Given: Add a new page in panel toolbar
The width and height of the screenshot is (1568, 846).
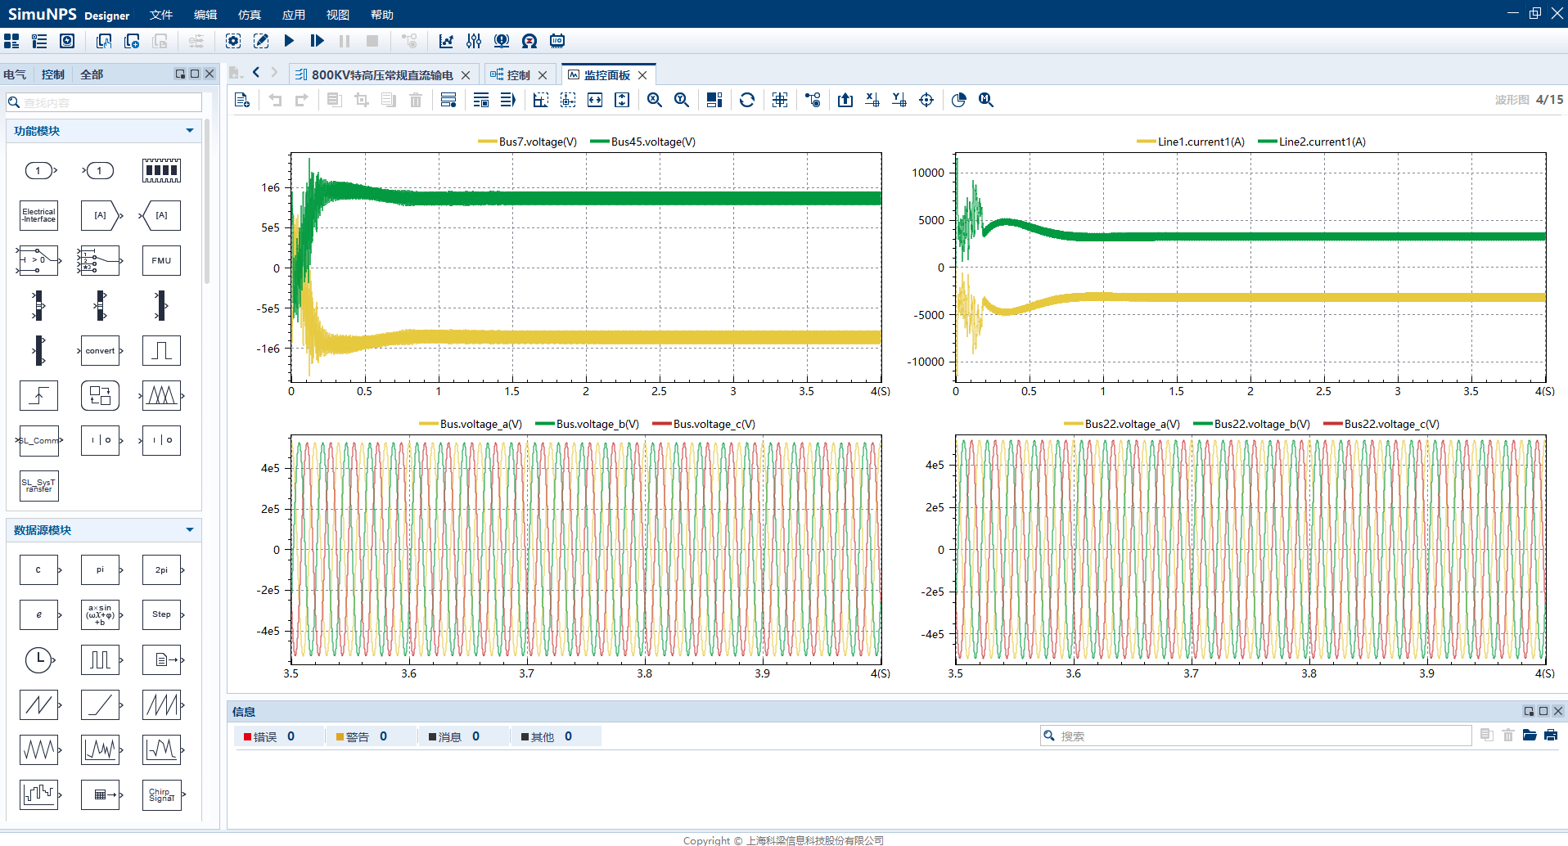Looking at the screenshot, I should point(241,100).
